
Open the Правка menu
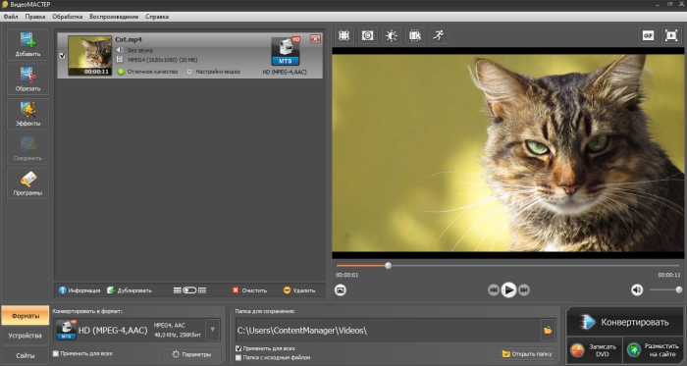pos(35,17)
